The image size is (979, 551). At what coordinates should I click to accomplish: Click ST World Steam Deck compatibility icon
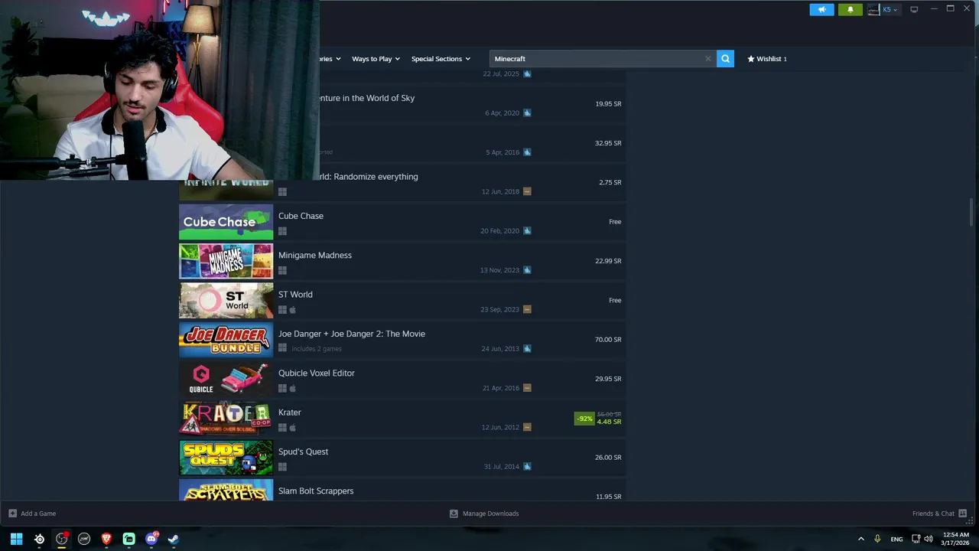[527, 309]
